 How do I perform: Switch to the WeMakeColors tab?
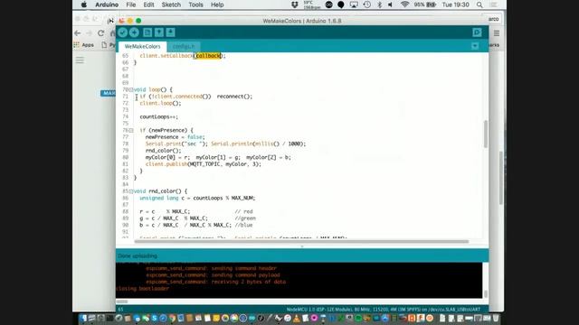[143, 46]
